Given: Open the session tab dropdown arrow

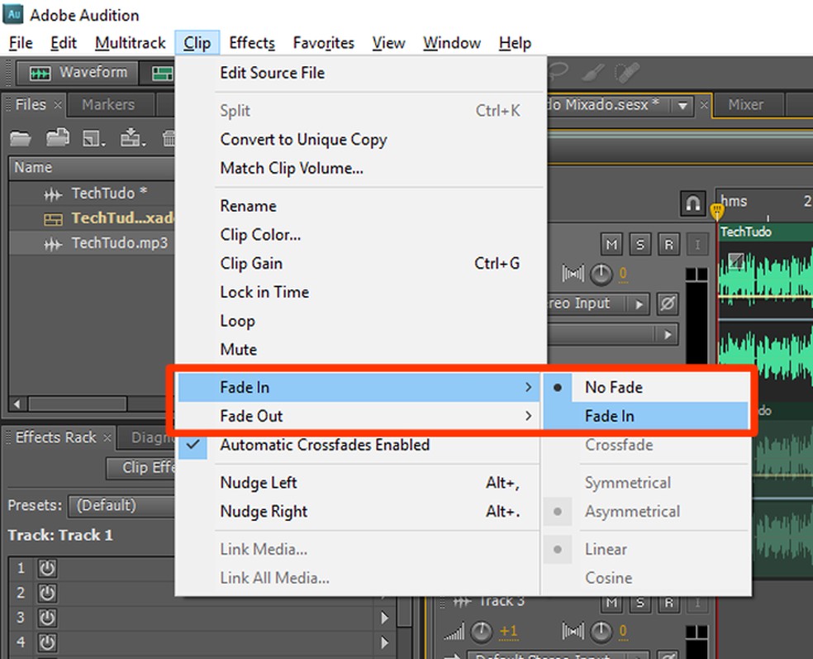Looking at the screenshot, I should (682, 106).
